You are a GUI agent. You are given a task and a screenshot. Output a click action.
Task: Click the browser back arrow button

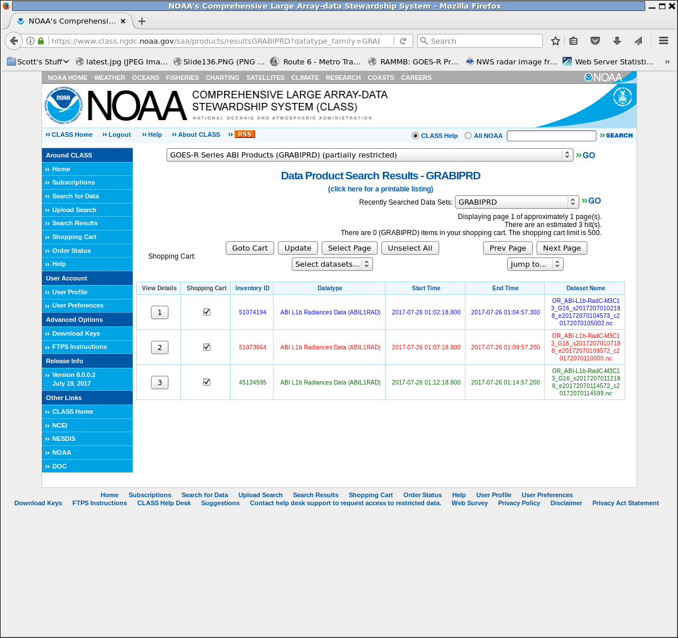coord(14,41)
